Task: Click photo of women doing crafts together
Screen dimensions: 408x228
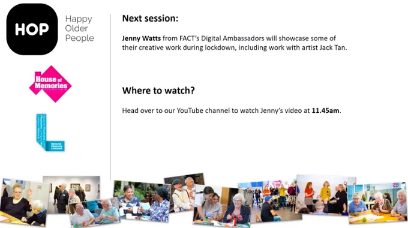Action: (221, 206)
